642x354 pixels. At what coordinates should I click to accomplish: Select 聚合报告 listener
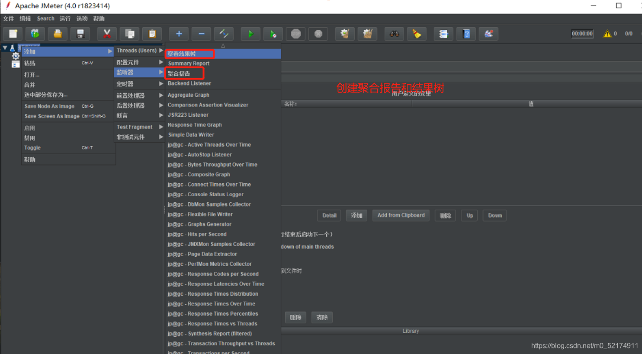pos(223,73)
